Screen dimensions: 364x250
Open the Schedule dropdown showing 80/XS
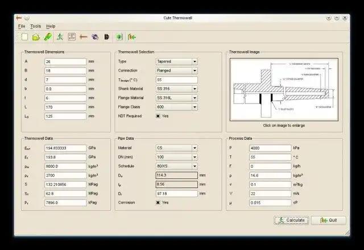177,166
